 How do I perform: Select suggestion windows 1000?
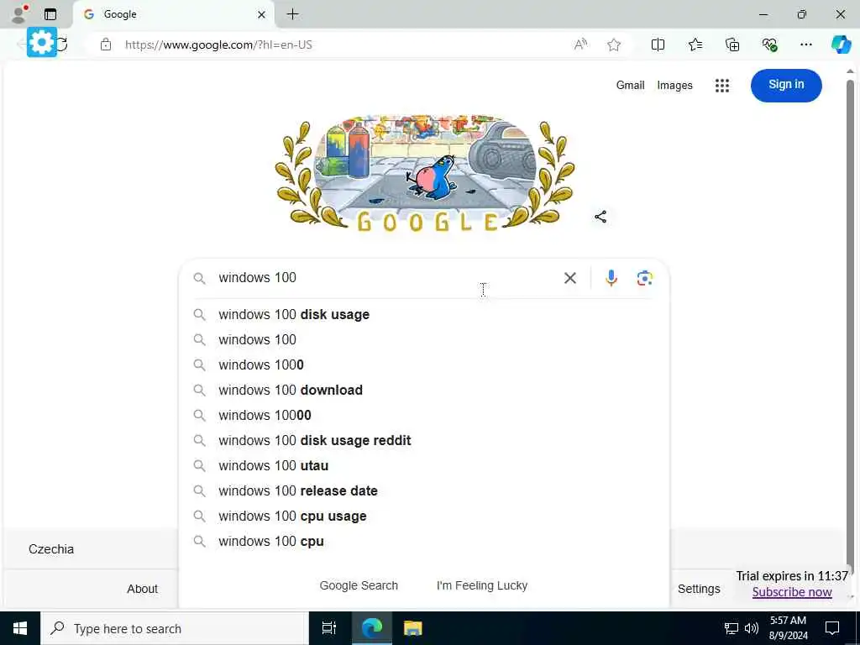[x=423, y=364]
